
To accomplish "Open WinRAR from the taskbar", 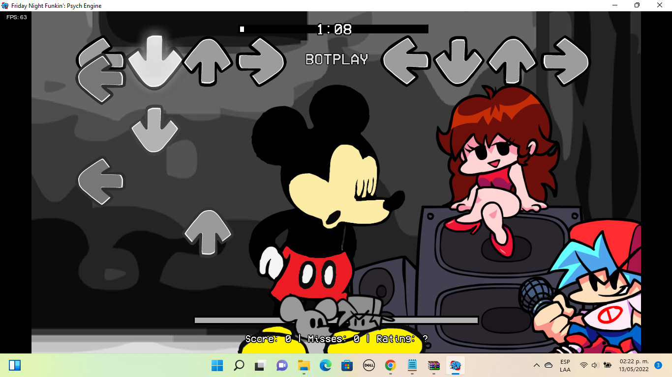I will [433, 365].
